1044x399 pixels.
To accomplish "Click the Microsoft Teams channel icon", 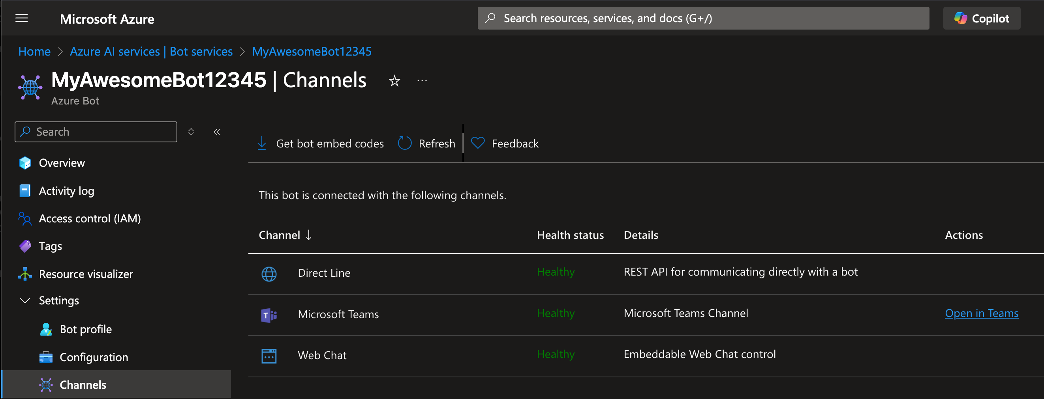I will click(269, 315).
